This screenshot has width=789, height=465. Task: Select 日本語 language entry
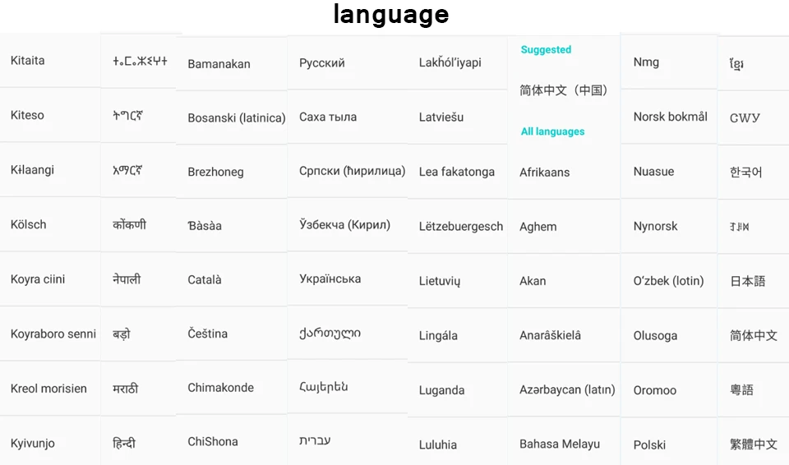click(747, 281)
